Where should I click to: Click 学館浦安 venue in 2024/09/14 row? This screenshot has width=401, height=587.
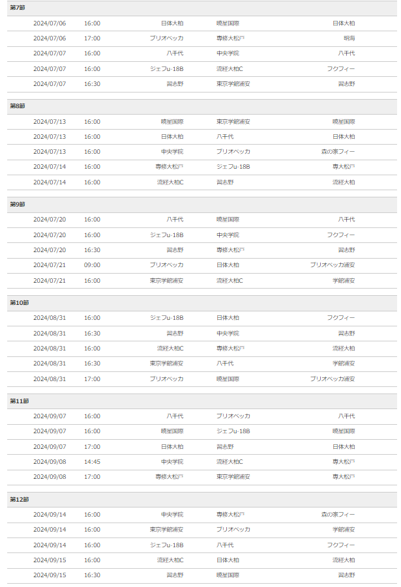(x=343, y=530)
